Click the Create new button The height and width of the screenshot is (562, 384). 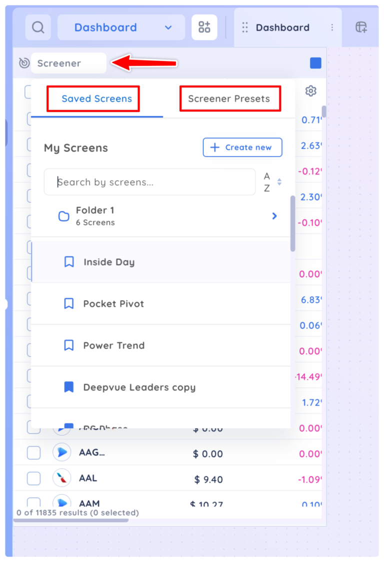coord(242,147)
